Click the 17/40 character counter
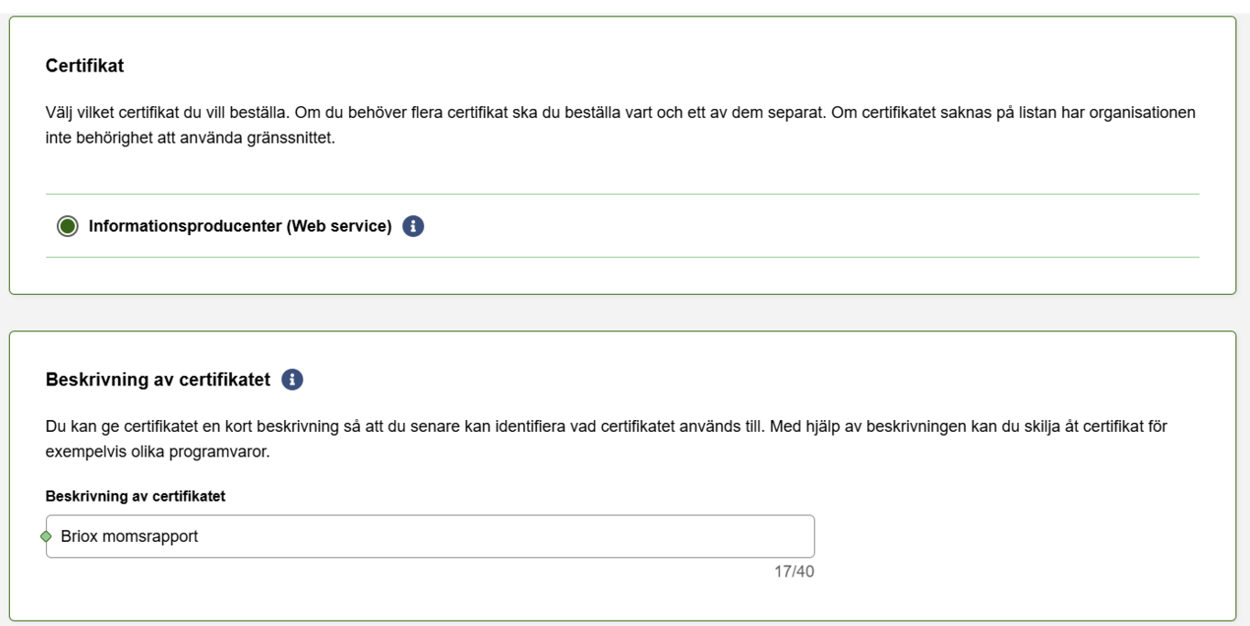 [x=794, y=572]
